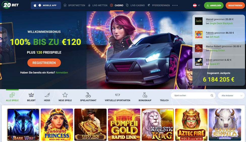
Task: Click the green Anmelden button
Action: point(214,5)
